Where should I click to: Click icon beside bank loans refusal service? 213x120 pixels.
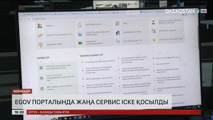41,78
